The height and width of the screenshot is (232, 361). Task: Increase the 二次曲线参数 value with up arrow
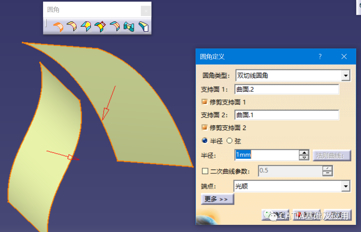tap(327, 169)
